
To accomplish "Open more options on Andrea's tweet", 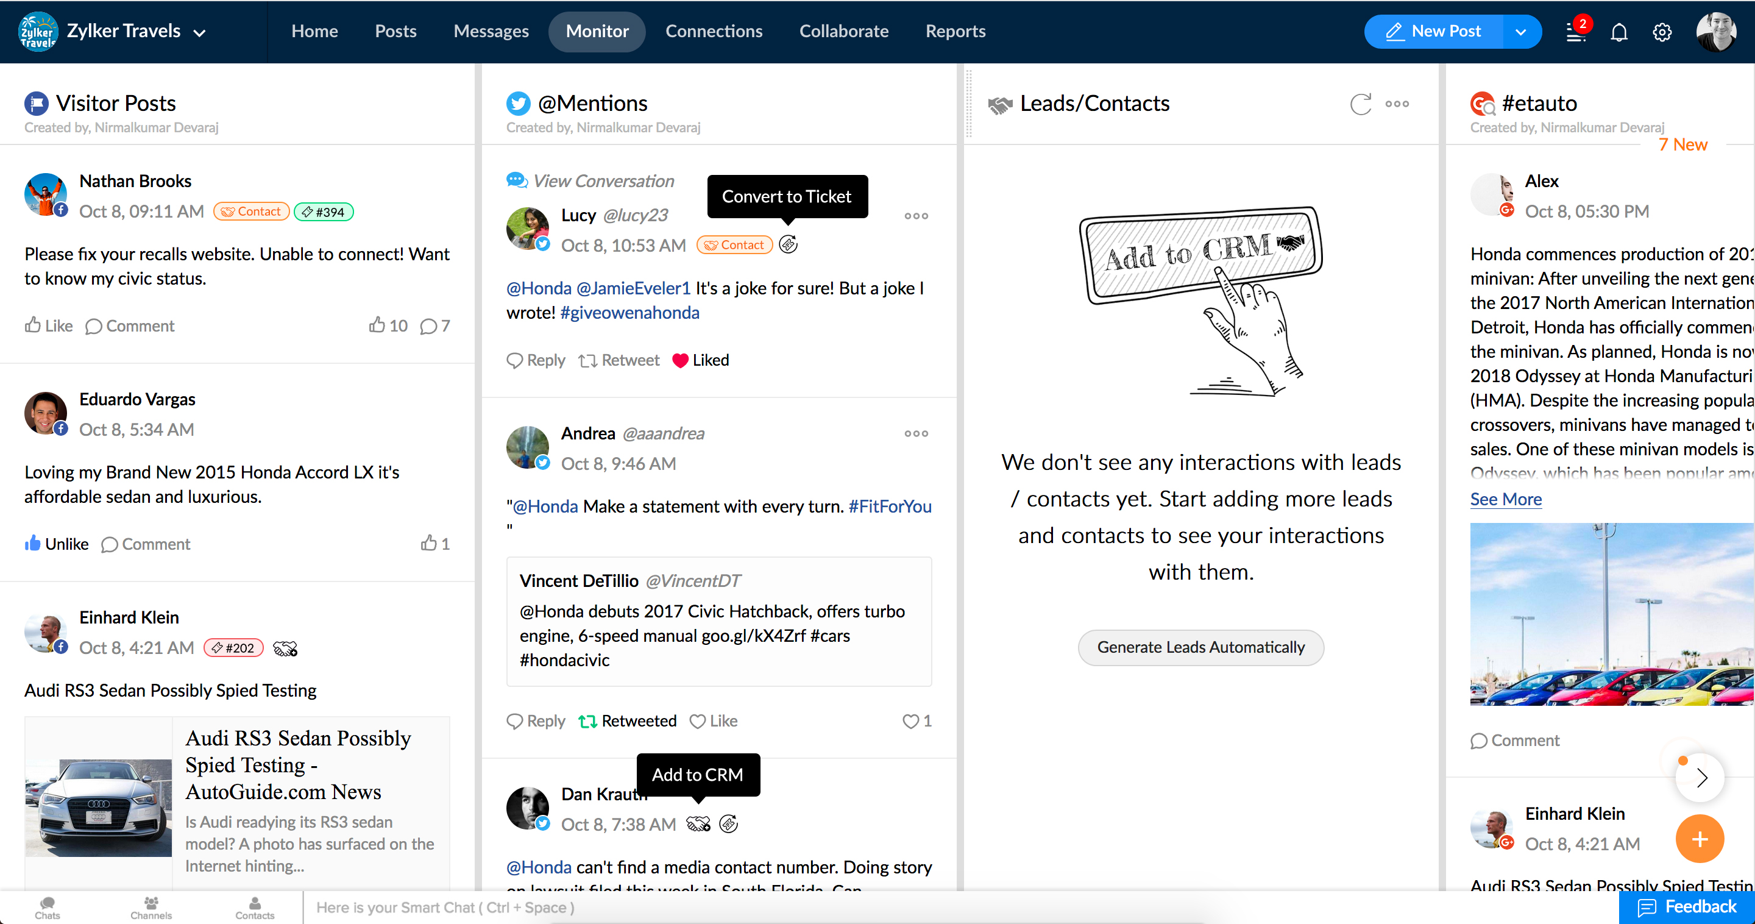I will (916, 433).
